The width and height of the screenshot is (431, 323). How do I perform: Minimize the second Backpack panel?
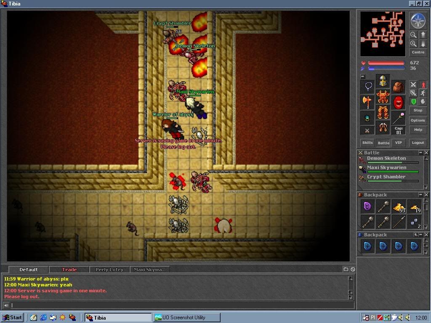[420, 235]
